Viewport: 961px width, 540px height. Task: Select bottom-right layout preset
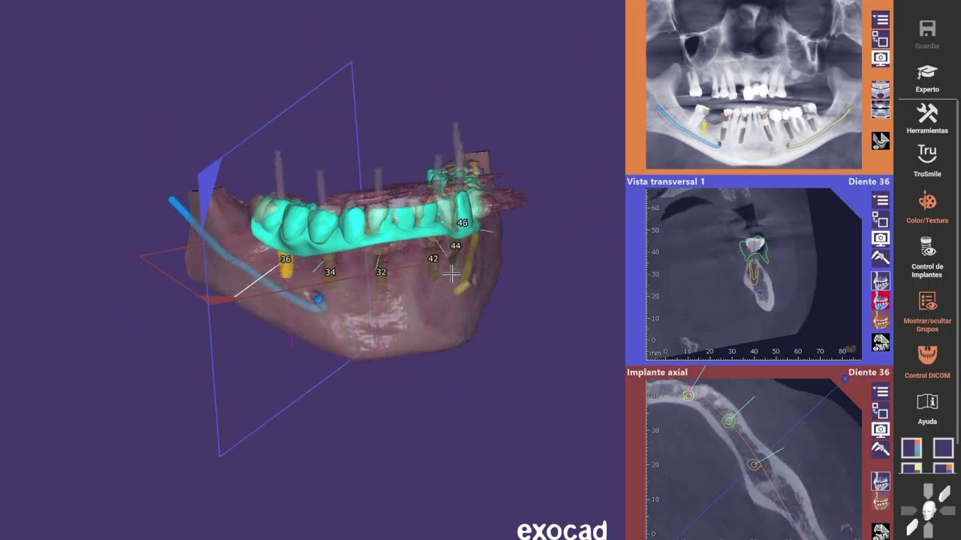coord(944,468)
